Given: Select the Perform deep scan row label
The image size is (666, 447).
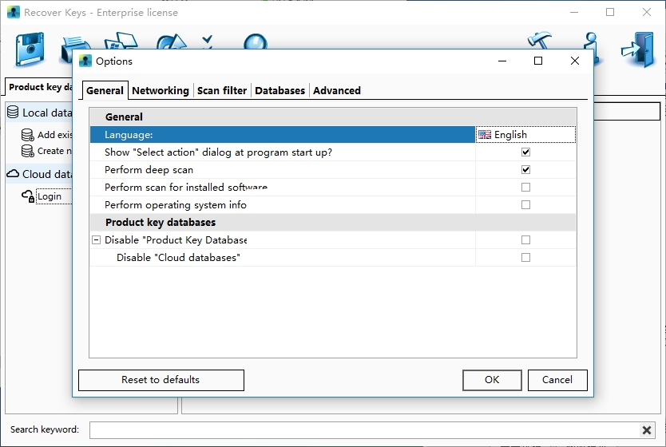Looking at the screenshot, I should (x=149, y=170).
